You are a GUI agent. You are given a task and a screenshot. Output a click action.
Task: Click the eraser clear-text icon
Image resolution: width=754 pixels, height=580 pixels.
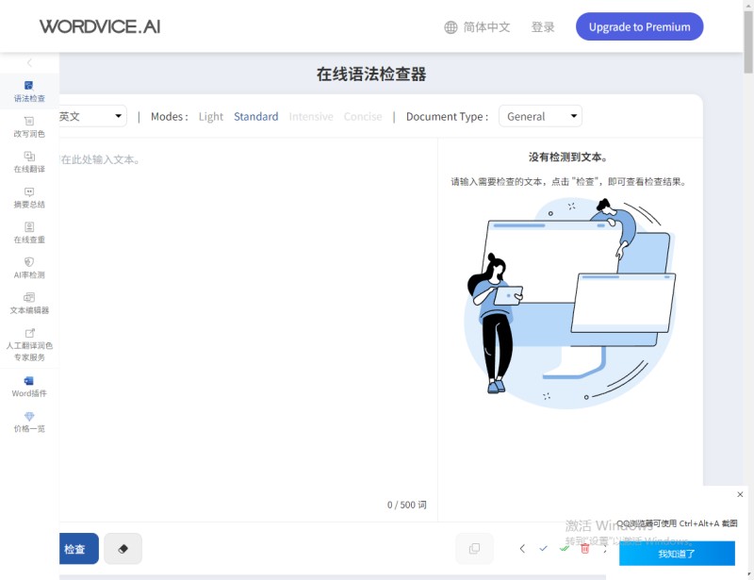pyautogui.click(x=123, y=548)
